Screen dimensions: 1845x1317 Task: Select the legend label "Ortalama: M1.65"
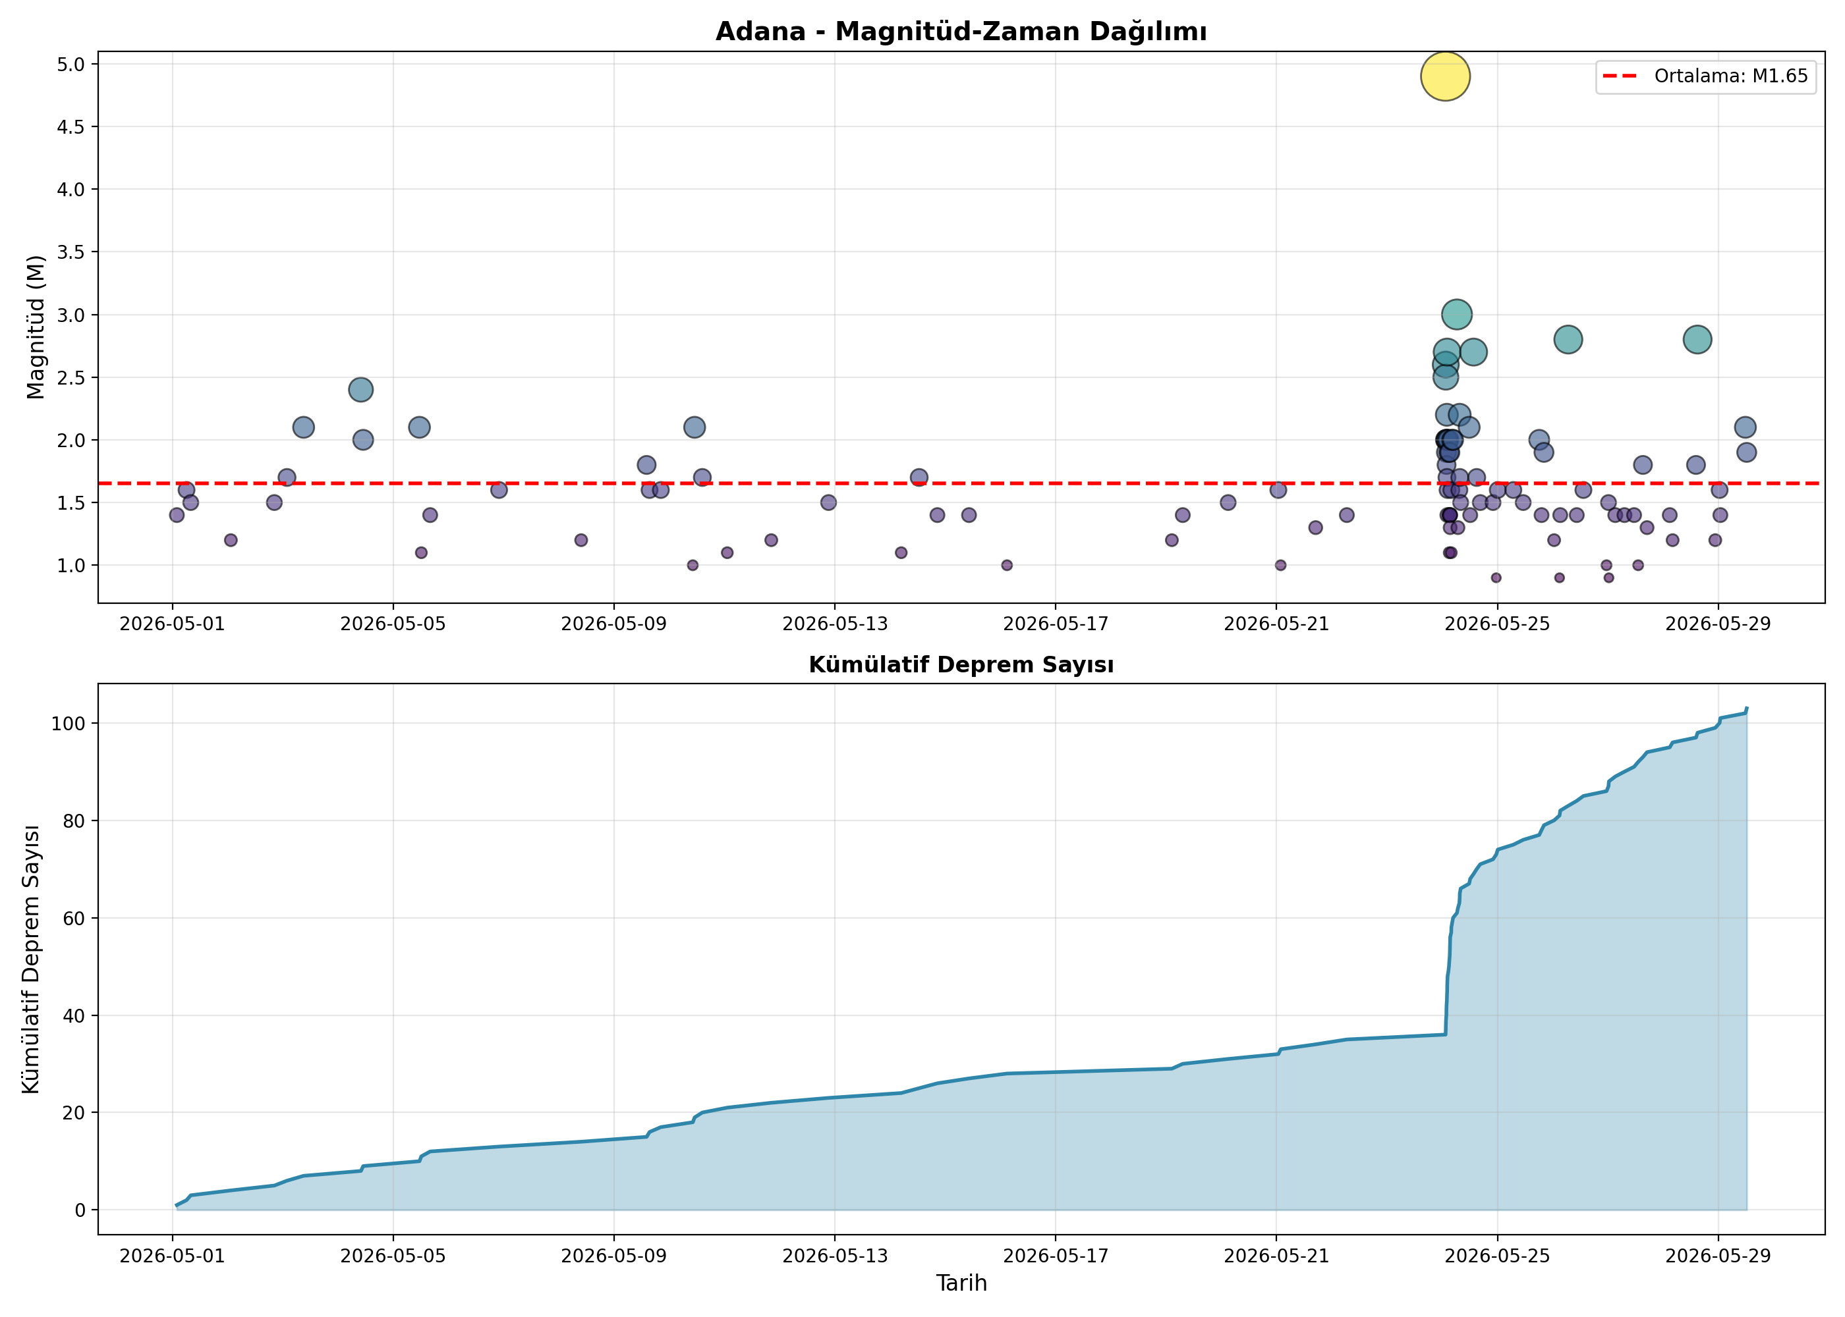[x=1732, y=76]
